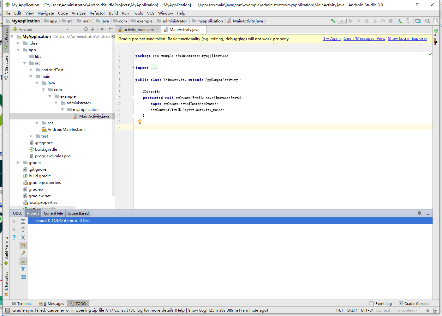442x316 pixels.
Task: Click the Run app play icon
Action: (x=351, y=21)
